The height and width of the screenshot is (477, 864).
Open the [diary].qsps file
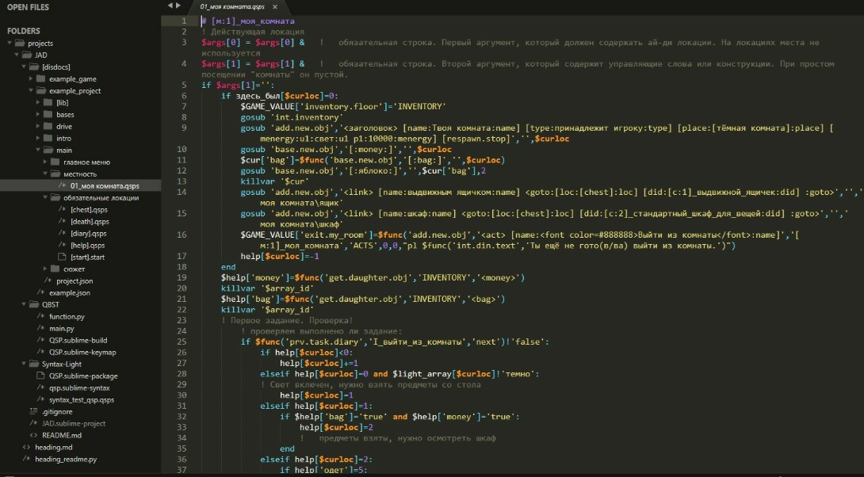coord(88,233)
